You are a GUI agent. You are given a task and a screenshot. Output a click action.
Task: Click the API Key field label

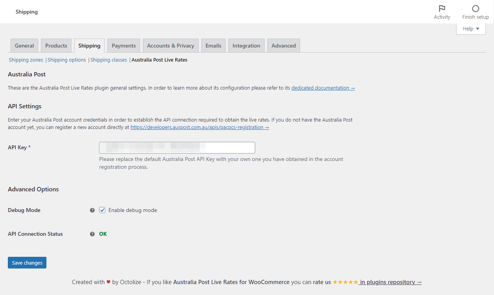coord(19,147)
